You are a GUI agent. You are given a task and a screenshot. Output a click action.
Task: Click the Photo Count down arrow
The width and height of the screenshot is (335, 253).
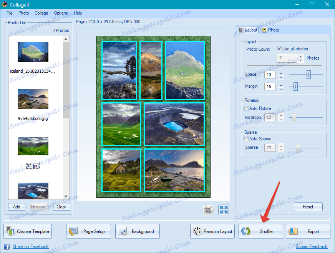[x=300, y=60]
